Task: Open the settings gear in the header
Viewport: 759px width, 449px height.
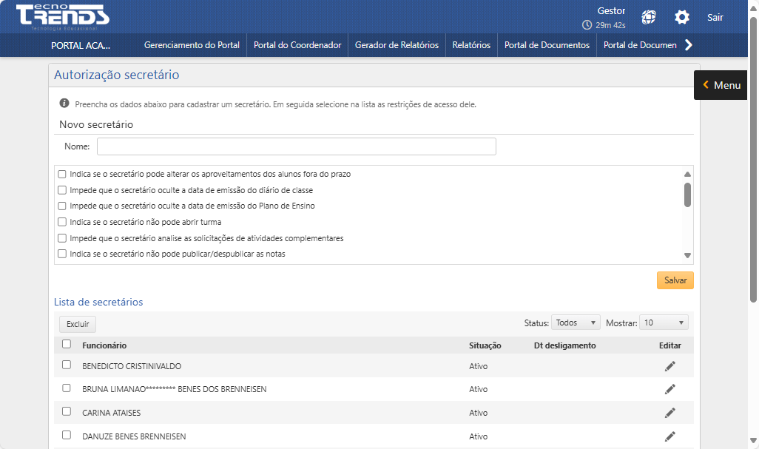Action: [681, 17]
